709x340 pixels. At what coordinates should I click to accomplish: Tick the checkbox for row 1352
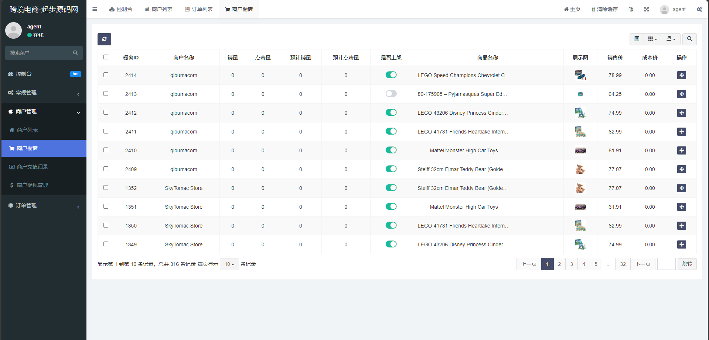(106, 188)
